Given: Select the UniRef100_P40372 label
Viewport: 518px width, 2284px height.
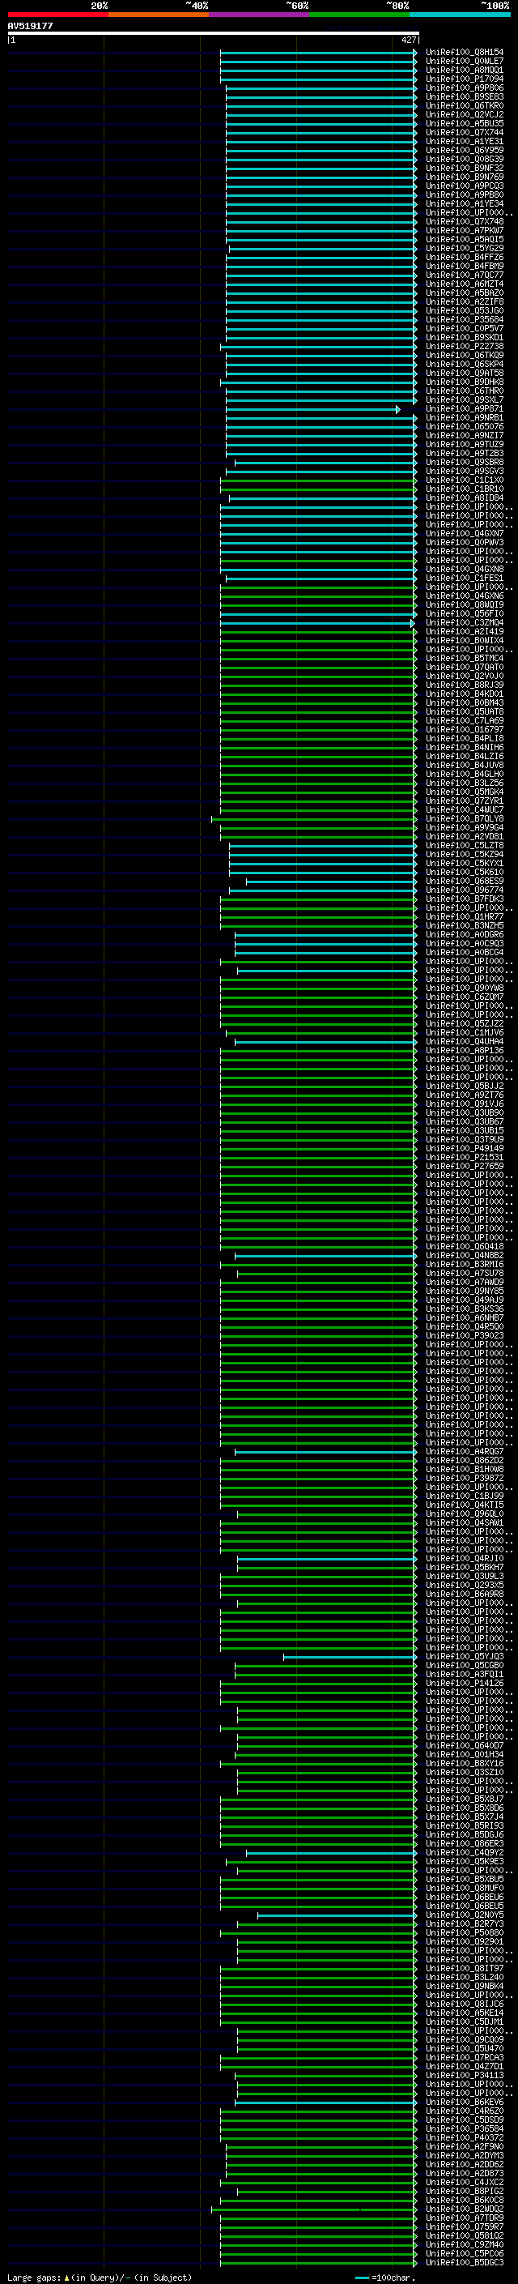Looking at the screenshot, I should (x=464, y=2137).
